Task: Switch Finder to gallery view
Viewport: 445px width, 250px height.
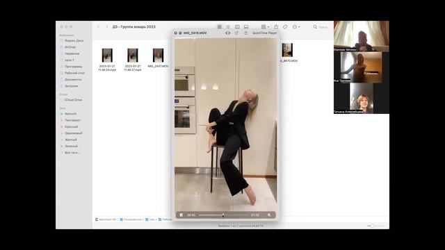Action: [246, 26]
